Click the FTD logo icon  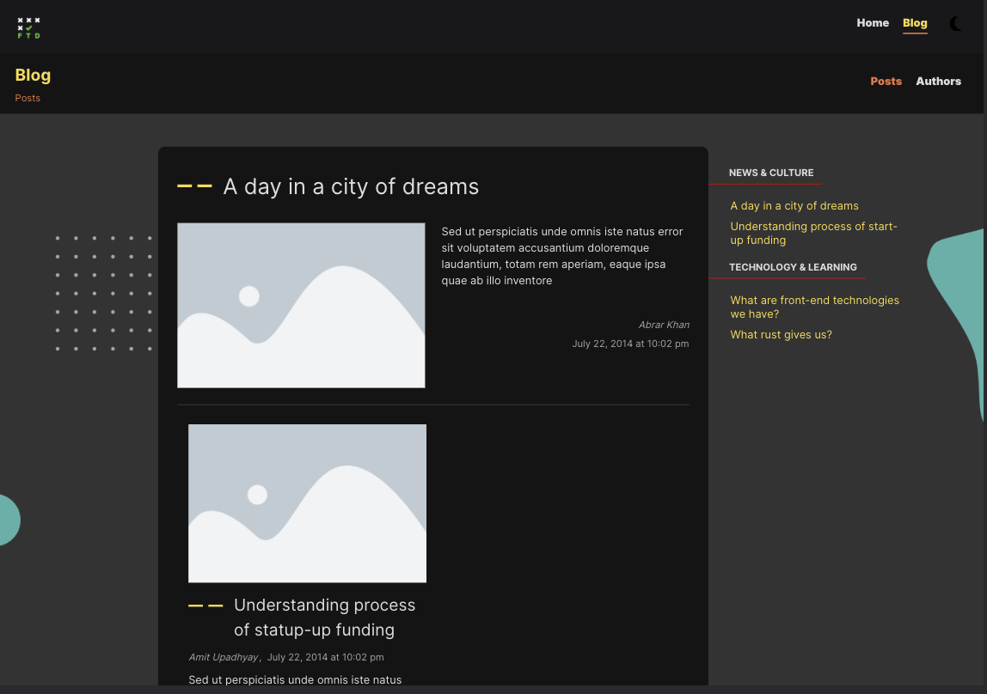29,27
